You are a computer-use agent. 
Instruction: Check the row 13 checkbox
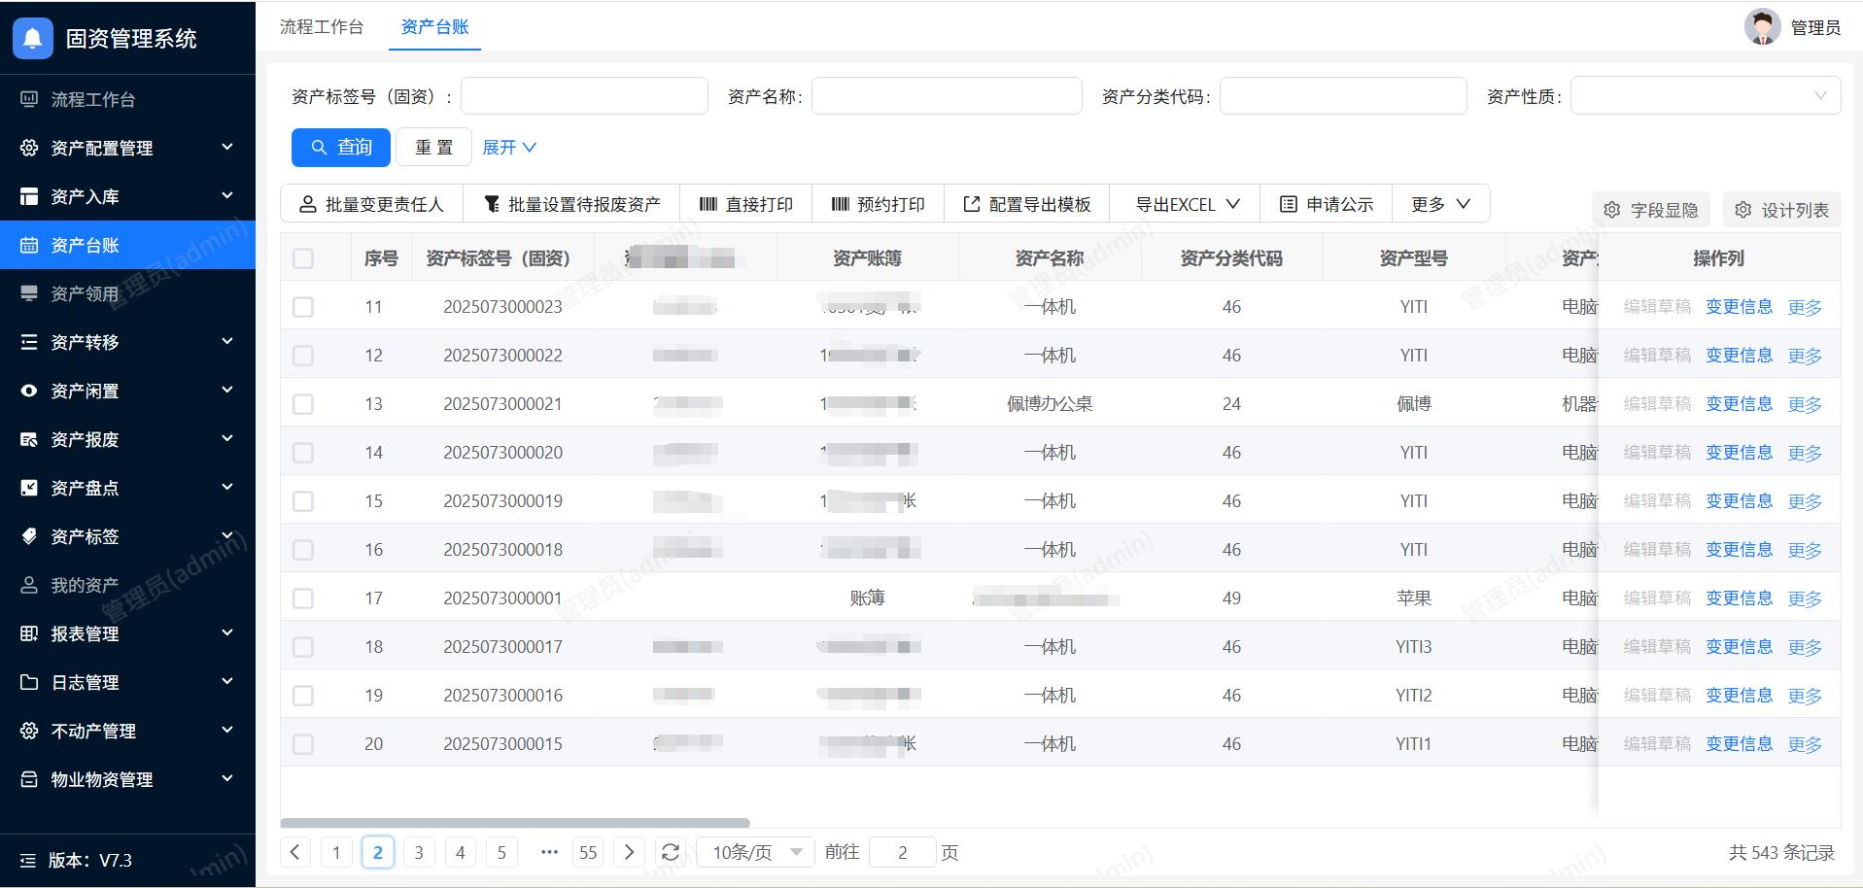(x=303, y=404)
